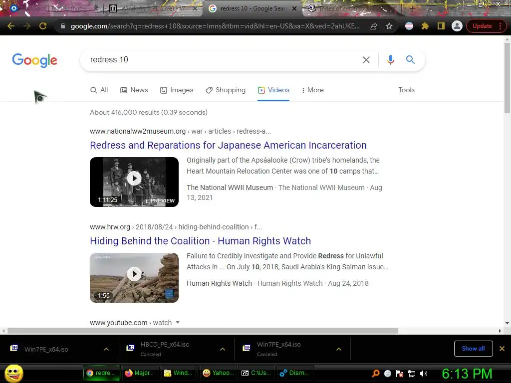
Task: Switch to All results tab
Action: 99,90
